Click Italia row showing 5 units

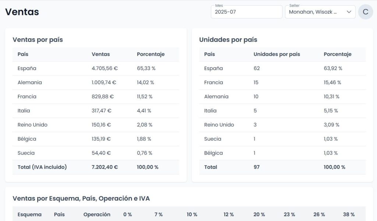pyautogui.click(x=282, y=110)
